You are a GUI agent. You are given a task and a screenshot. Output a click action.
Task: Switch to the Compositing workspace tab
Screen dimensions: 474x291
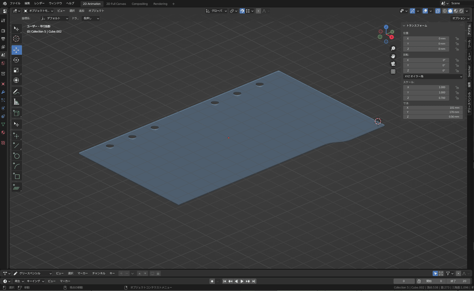tap(139, 4)
